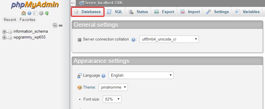Expand the information_schema database tree
This screenshot has height=109, width=265.
[4, 32]
